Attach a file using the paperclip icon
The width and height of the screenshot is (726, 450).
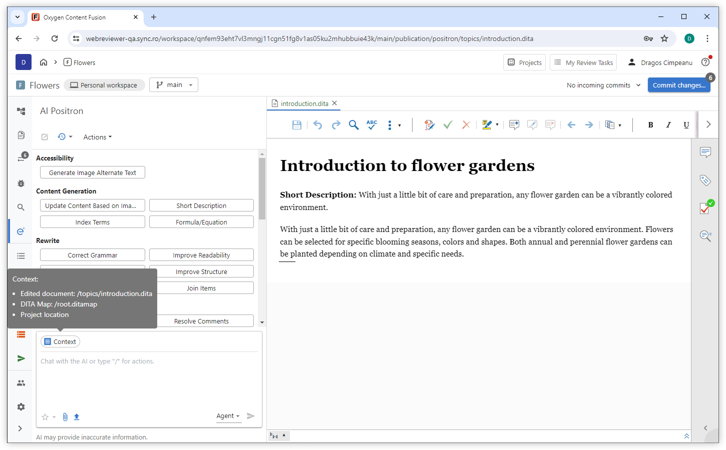65,417
